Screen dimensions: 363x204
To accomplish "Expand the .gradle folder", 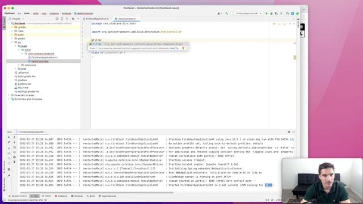I will [x=12, y=27].
